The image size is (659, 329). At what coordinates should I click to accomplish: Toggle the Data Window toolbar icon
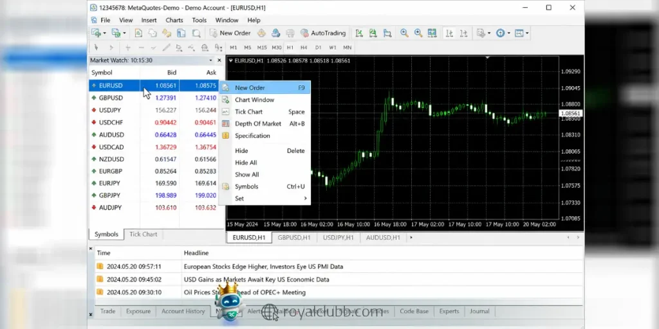tap(152, 33)
